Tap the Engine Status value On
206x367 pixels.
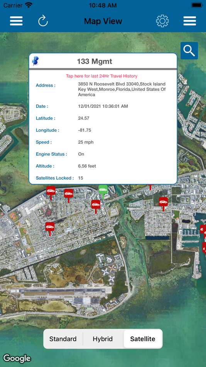pyautogui.click(x=81, y=154)
